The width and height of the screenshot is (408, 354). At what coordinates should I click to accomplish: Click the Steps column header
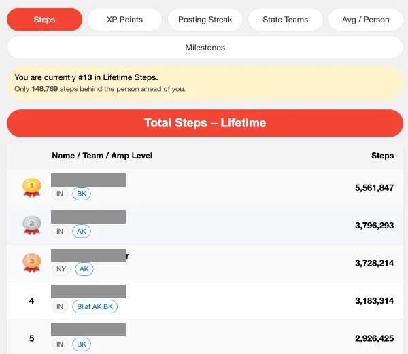point(382,156)
